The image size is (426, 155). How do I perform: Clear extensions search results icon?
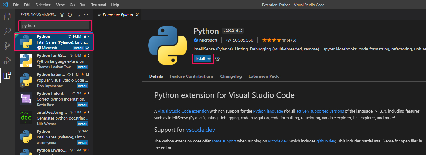[x=78, y=15]
